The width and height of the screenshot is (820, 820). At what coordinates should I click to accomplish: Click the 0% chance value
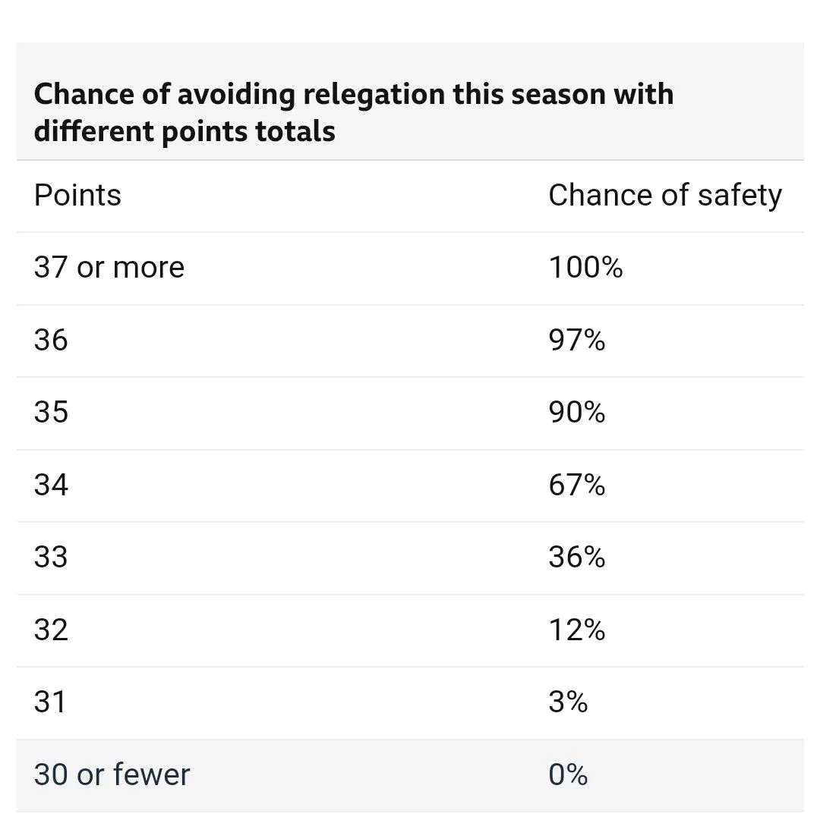pos(568,774)
